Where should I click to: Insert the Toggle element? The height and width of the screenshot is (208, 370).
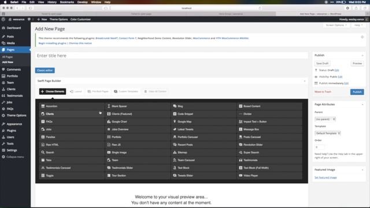coord(72,176)
